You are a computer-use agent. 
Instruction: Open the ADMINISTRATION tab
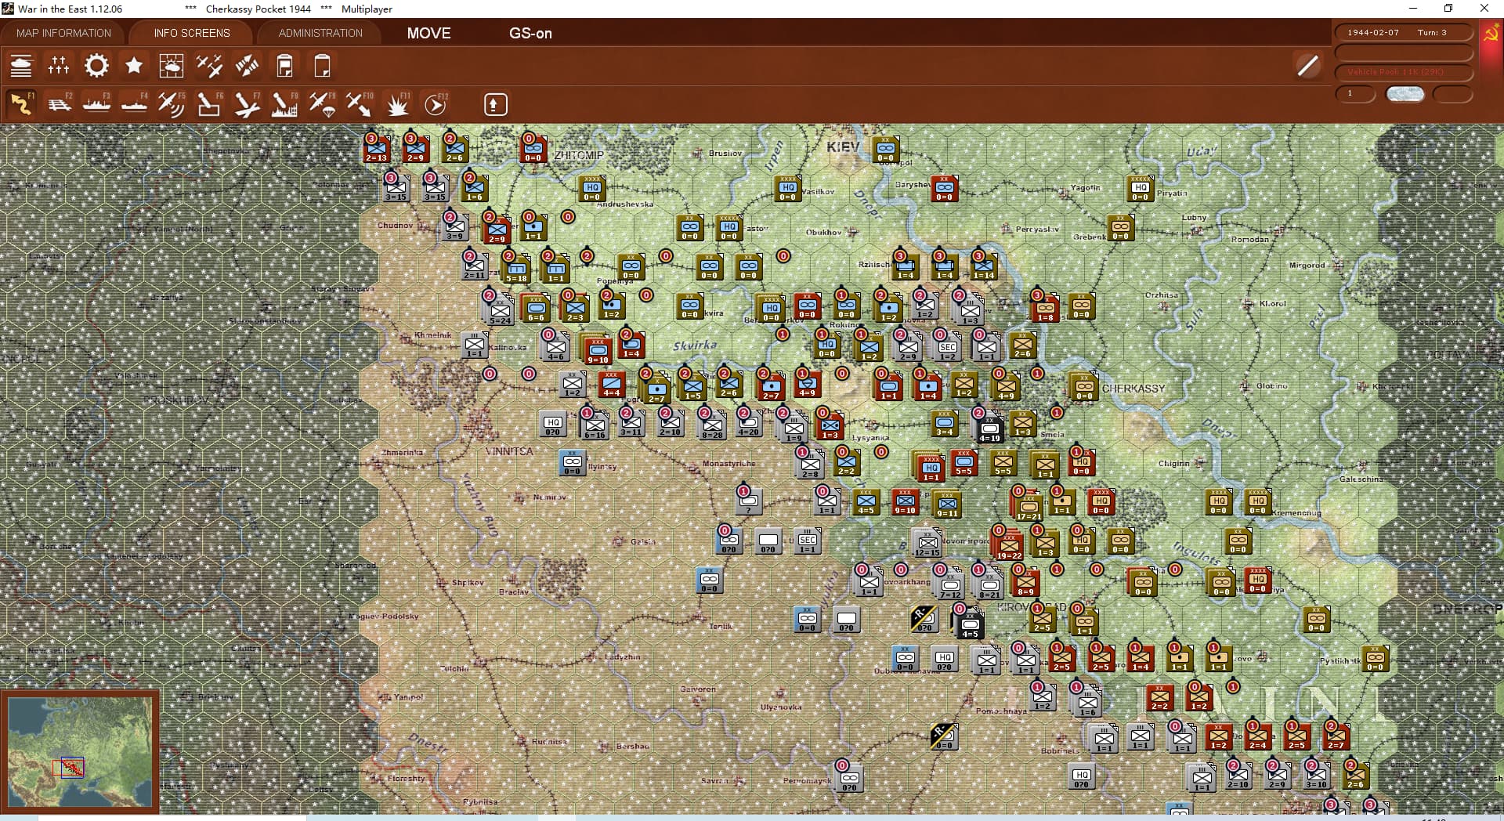(320, 33)
